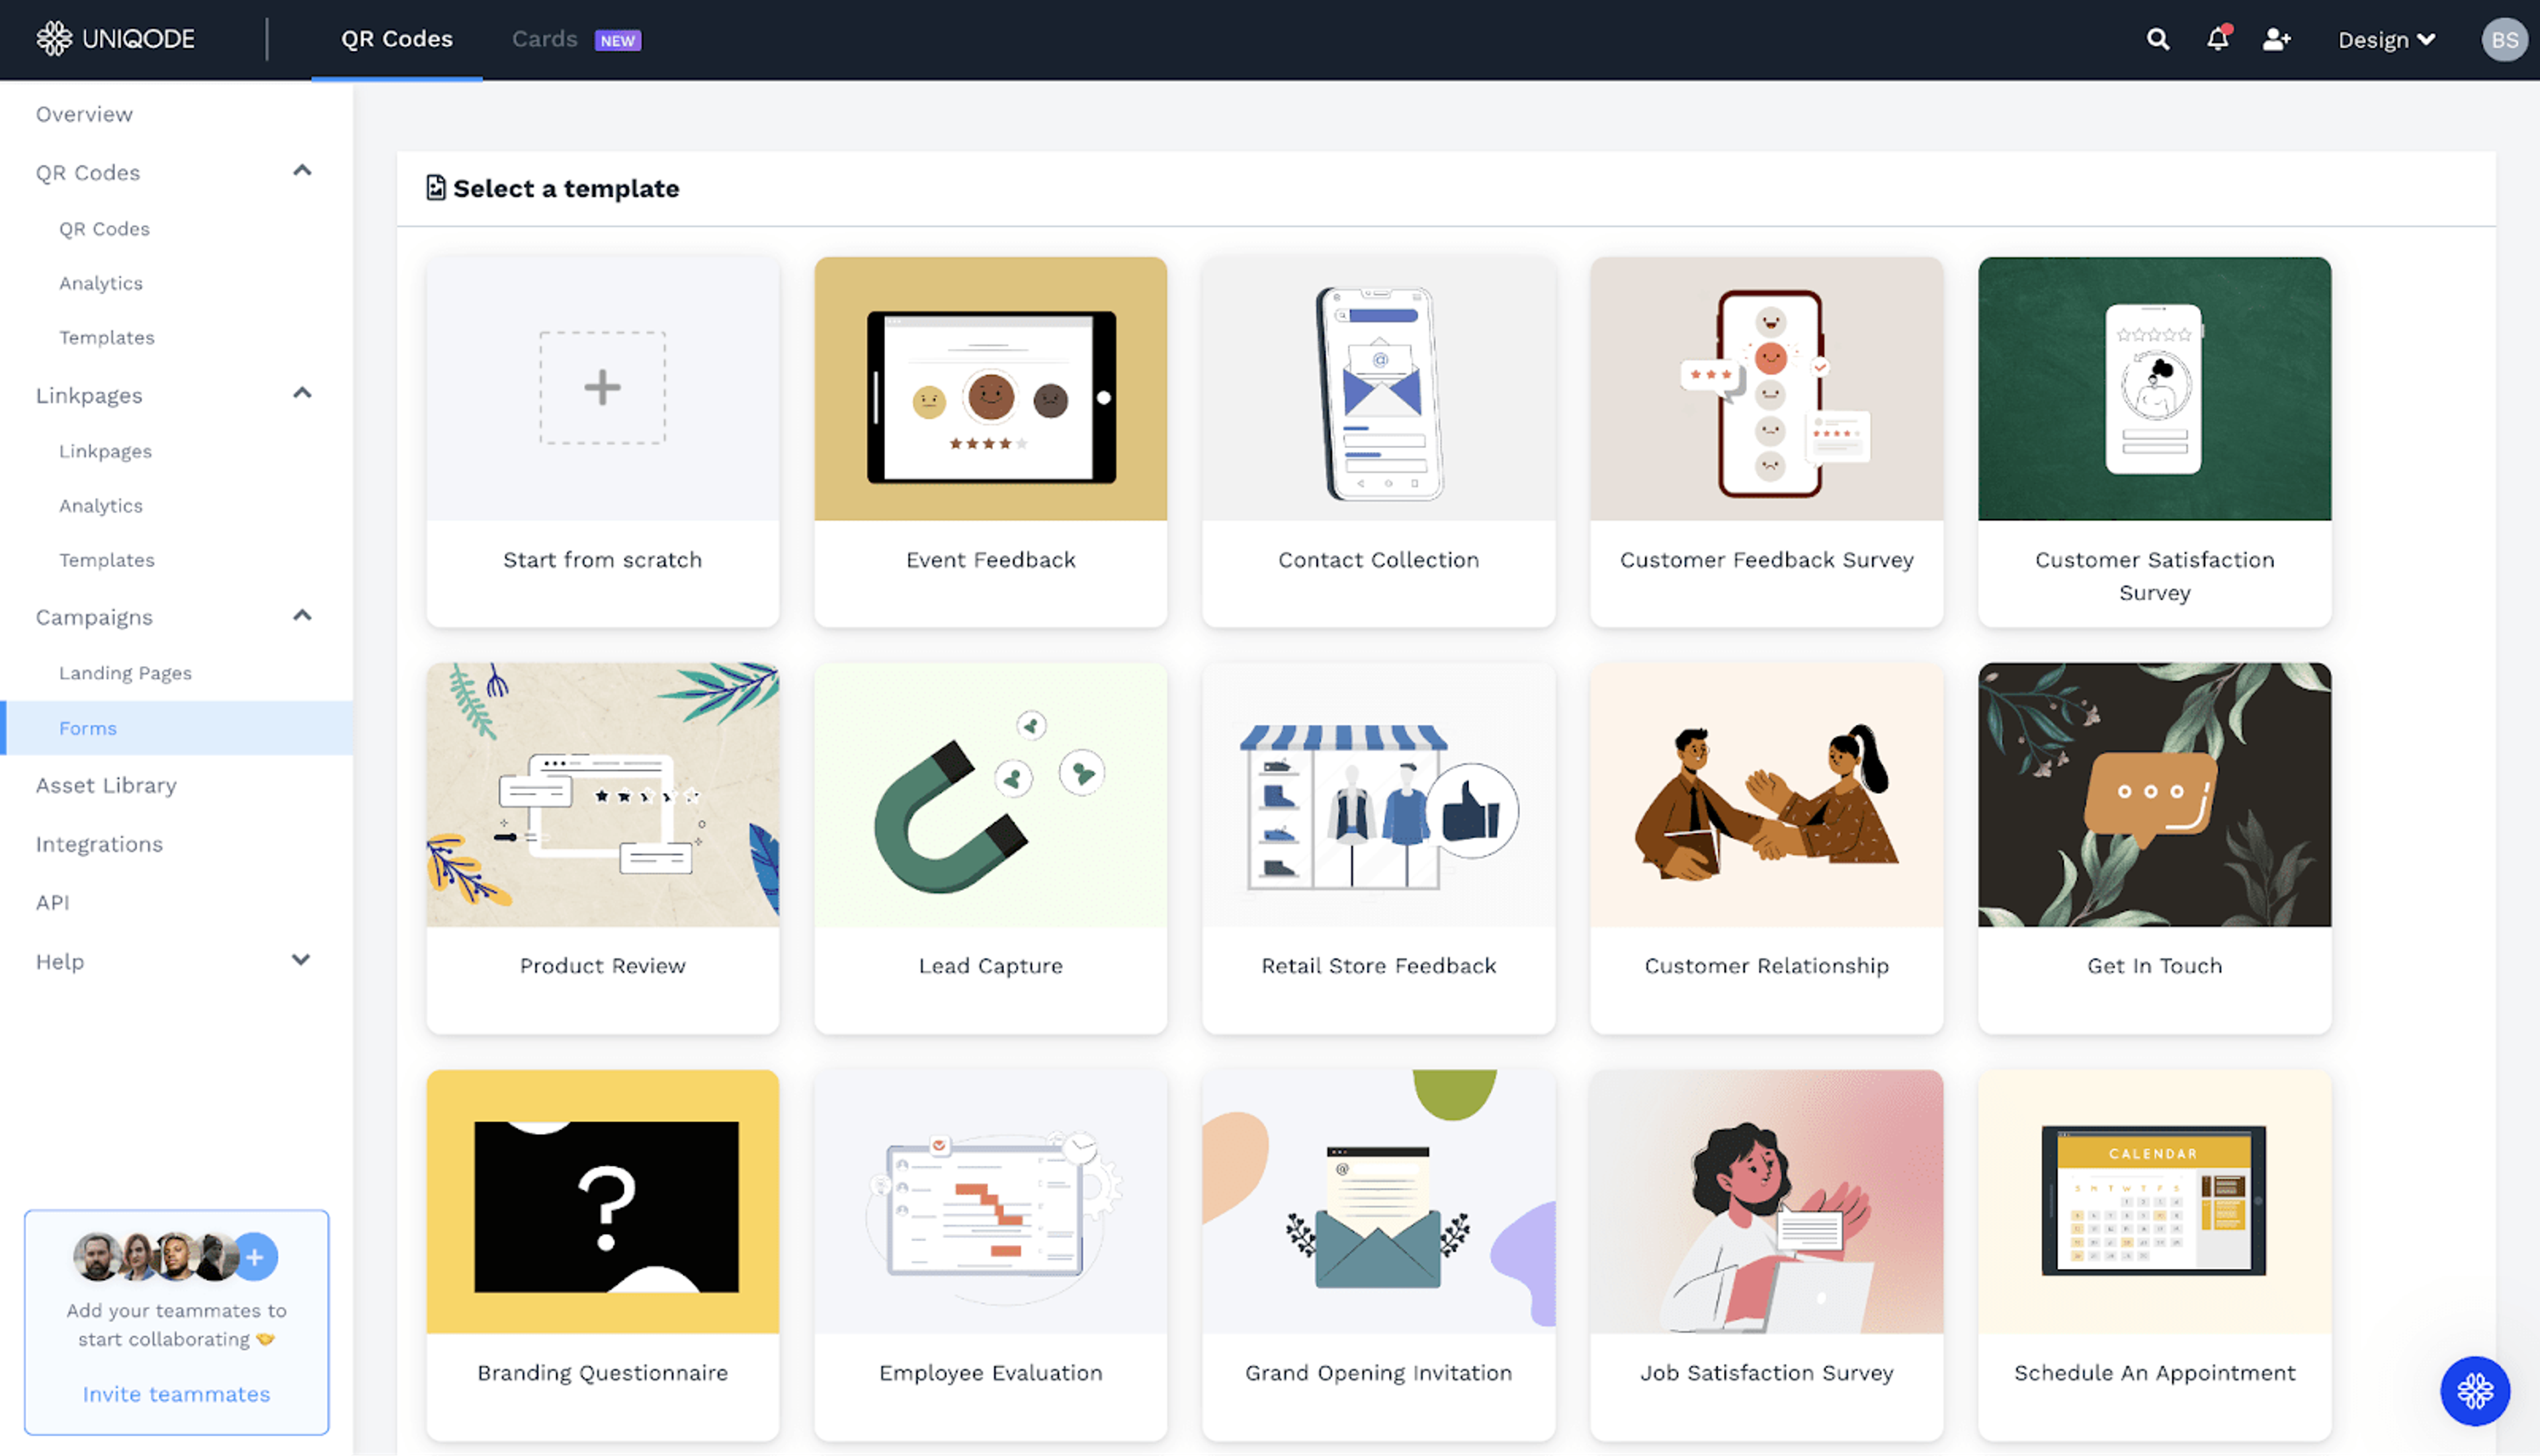Screen dimensions: 2540x1456
Task: Select the QR Codes top tab
Action: (x=396, y=39)
